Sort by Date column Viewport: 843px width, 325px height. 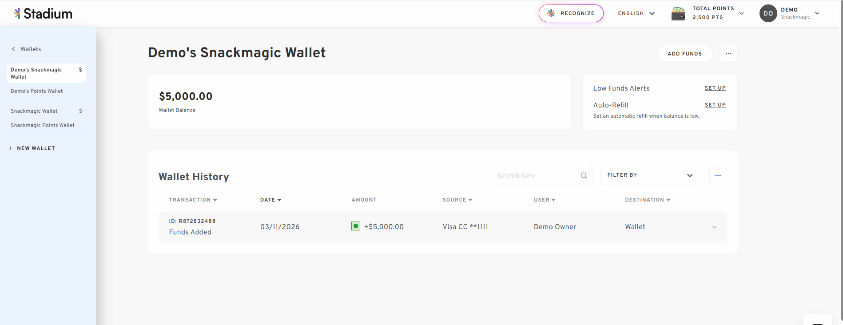271,200
